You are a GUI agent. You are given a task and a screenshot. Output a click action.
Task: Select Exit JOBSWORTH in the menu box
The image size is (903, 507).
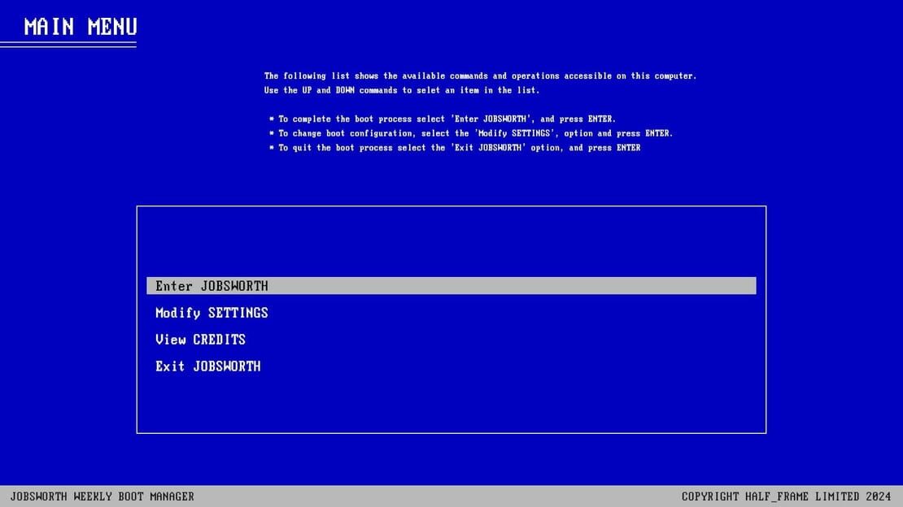207,366
